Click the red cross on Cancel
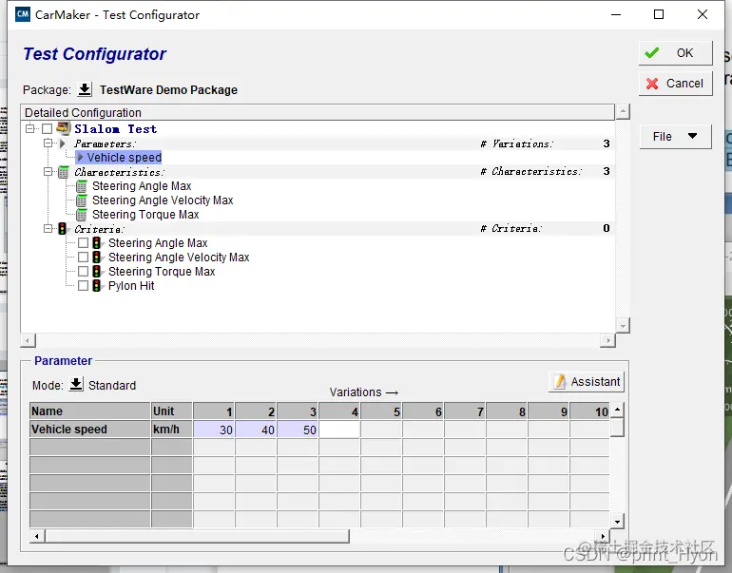This screenshot has height=573, width=732. click(652, 84)
